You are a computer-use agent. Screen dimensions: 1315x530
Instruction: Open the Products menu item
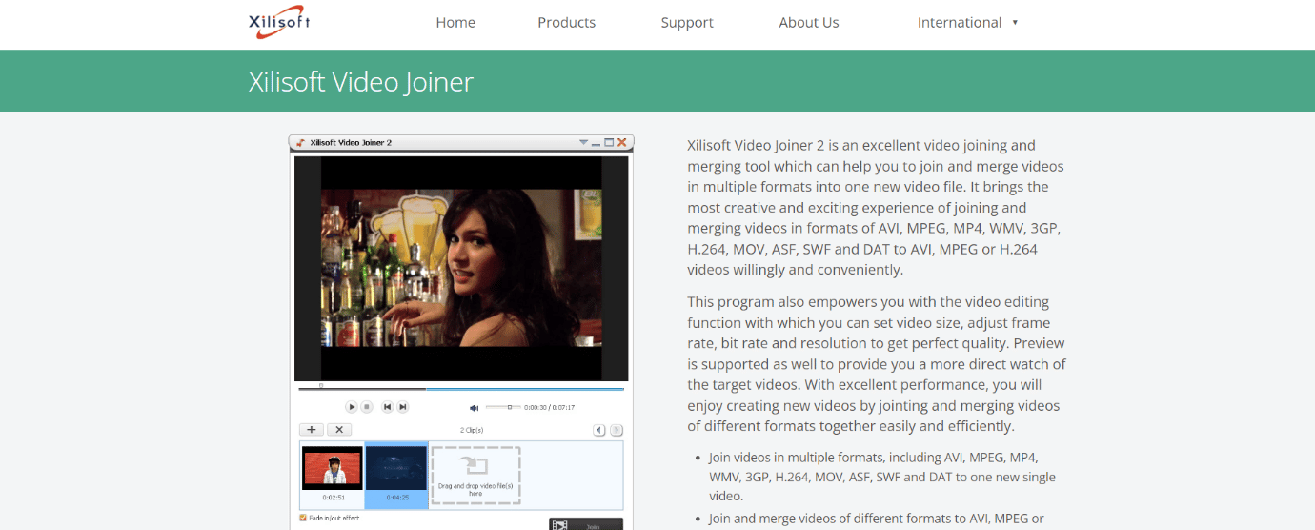[x=566, y=23]
